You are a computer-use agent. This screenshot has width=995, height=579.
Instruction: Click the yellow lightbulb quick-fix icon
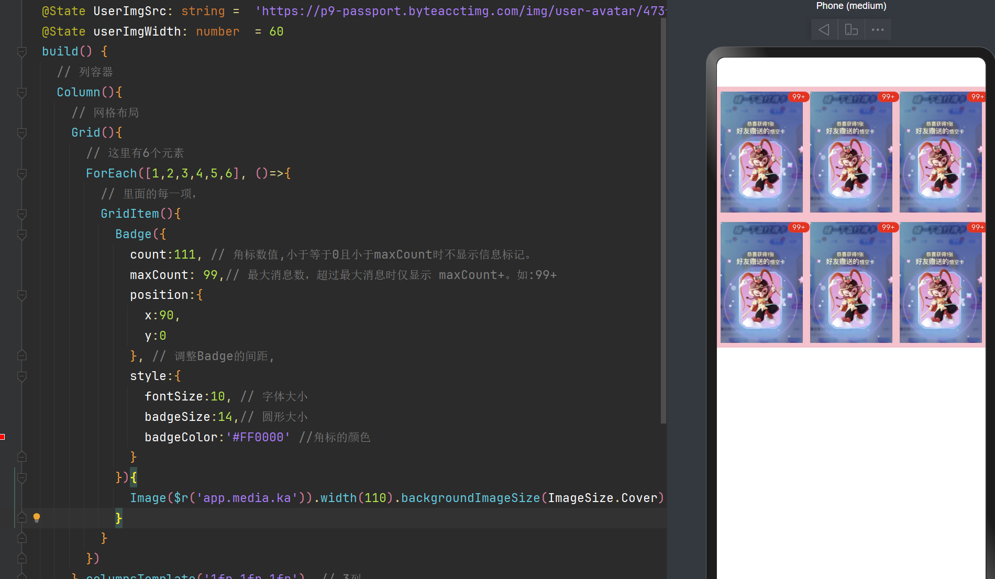(x=37, y=518)
